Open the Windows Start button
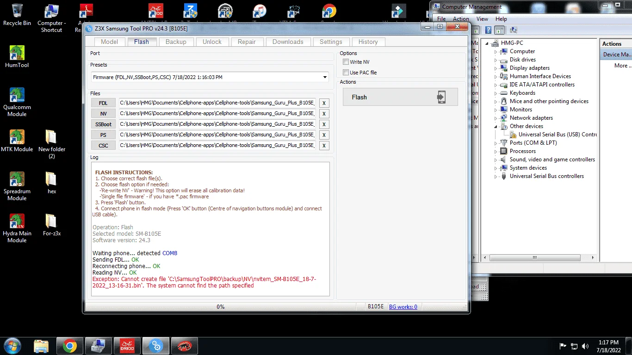 tap(12, 345)
